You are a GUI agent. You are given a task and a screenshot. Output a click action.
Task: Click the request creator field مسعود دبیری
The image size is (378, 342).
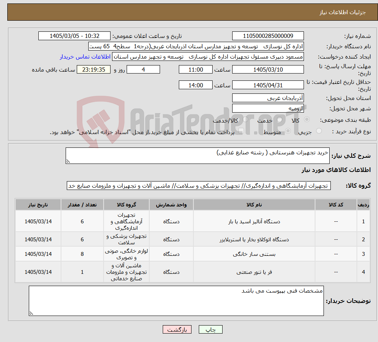point(208,57)
